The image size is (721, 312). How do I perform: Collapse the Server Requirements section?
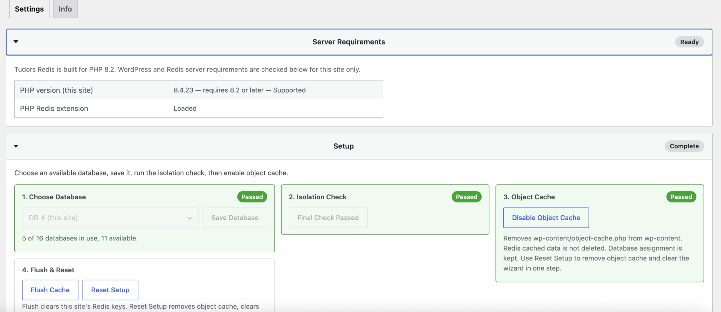(x=16, y=42)
